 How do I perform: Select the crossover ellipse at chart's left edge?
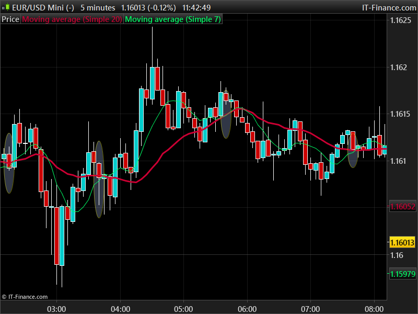9,163
